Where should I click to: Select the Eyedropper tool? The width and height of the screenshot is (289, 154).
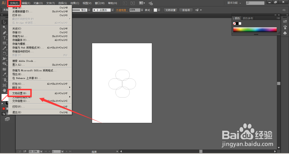[4, 75]
